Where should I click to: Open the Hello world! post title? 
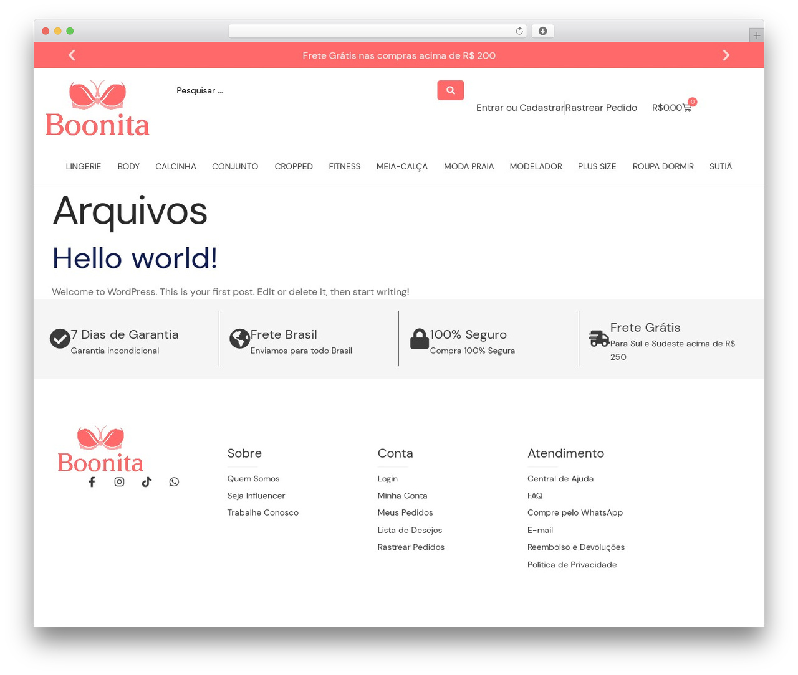135,258
